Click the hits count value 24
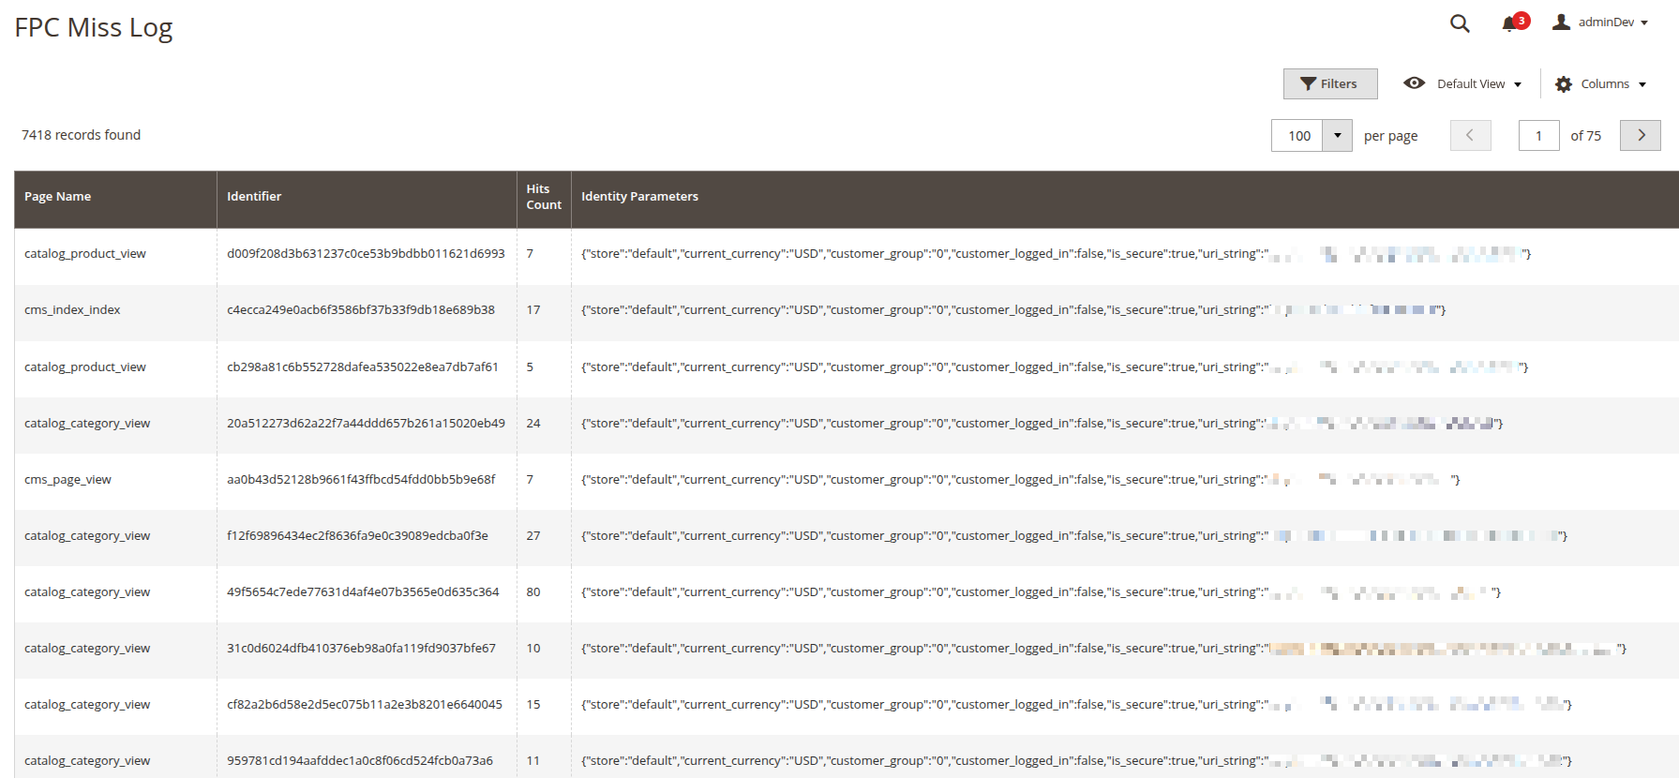 (x=533, y=424)
